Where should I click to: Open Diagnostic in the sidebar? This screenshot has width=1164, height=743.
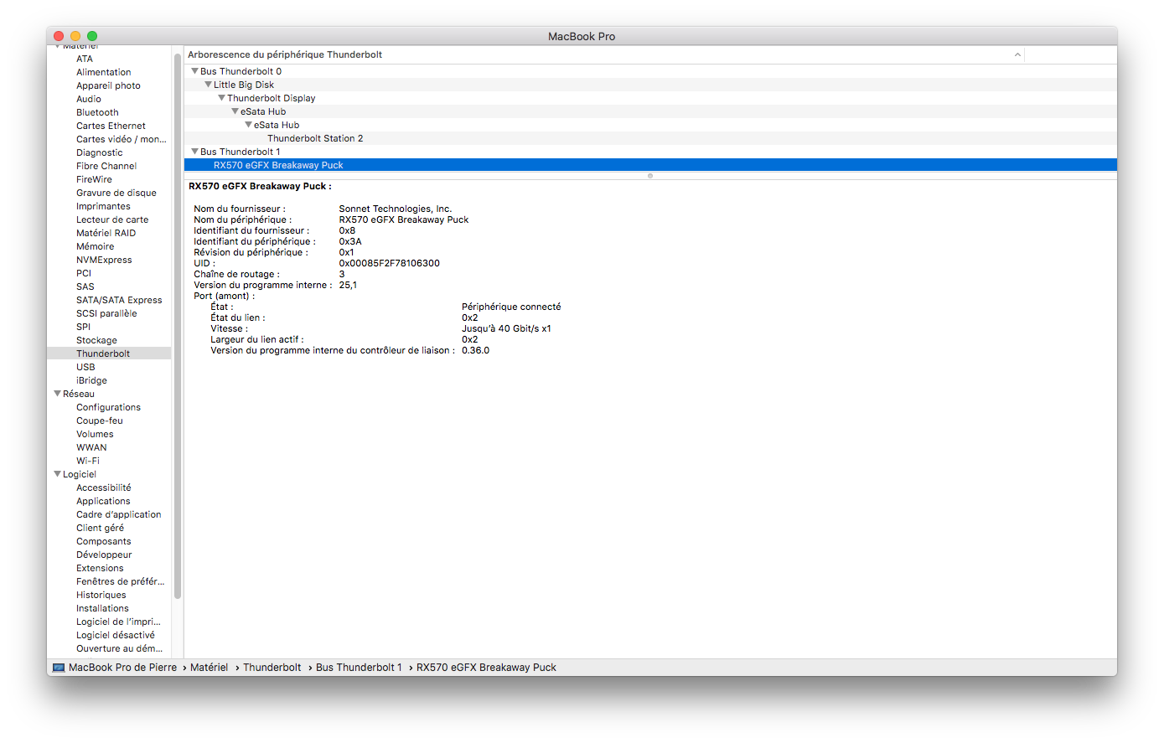click(100, 152)
